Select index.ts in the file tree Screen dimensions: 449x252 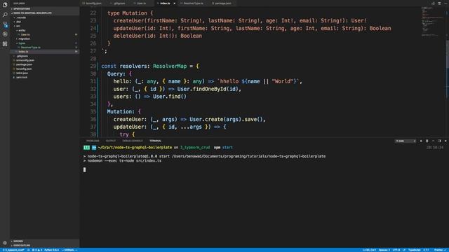point(45,52)
